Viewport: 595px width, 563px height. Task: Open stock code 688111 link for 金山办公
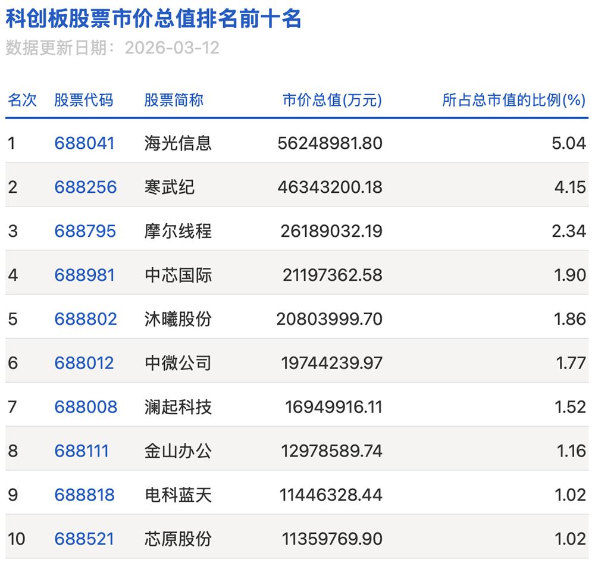coord(85,451)
